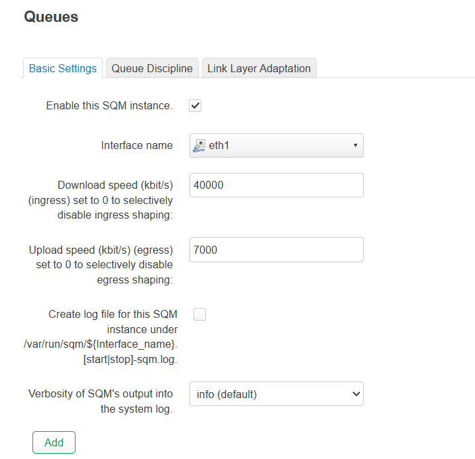Click the "Create log file for this SQM" label
Viewport: 475px width, 459px height.
[113, 315]
